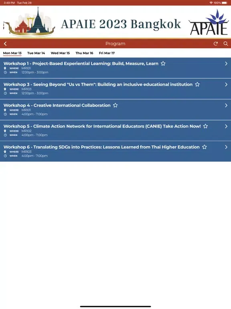Screen dimensions: 231x309
Task: Open the chevron for Workshop 4
Action: [x=226, y=105]
